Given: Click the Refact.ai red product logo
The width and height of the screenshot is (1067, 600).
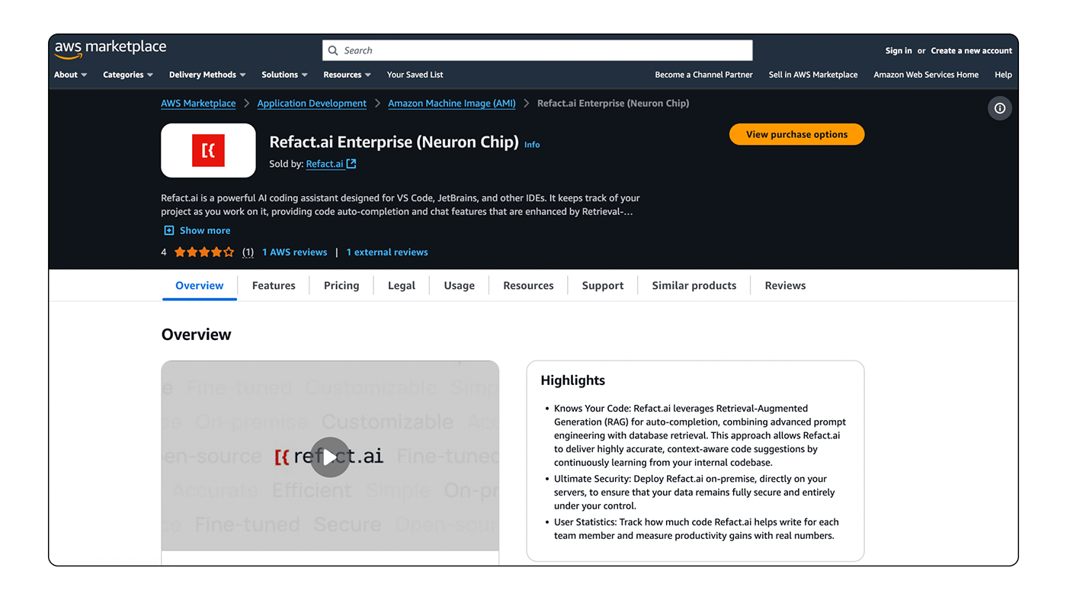Looking at the screenshot, I should (208, 150).
